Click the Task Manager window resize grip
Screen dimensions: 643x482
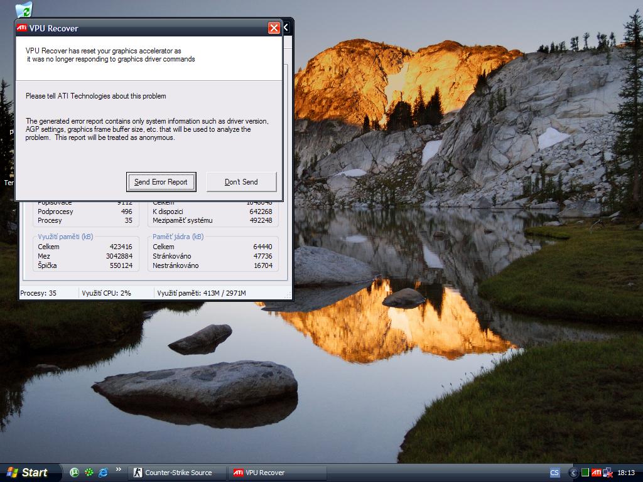coord(288,295)
